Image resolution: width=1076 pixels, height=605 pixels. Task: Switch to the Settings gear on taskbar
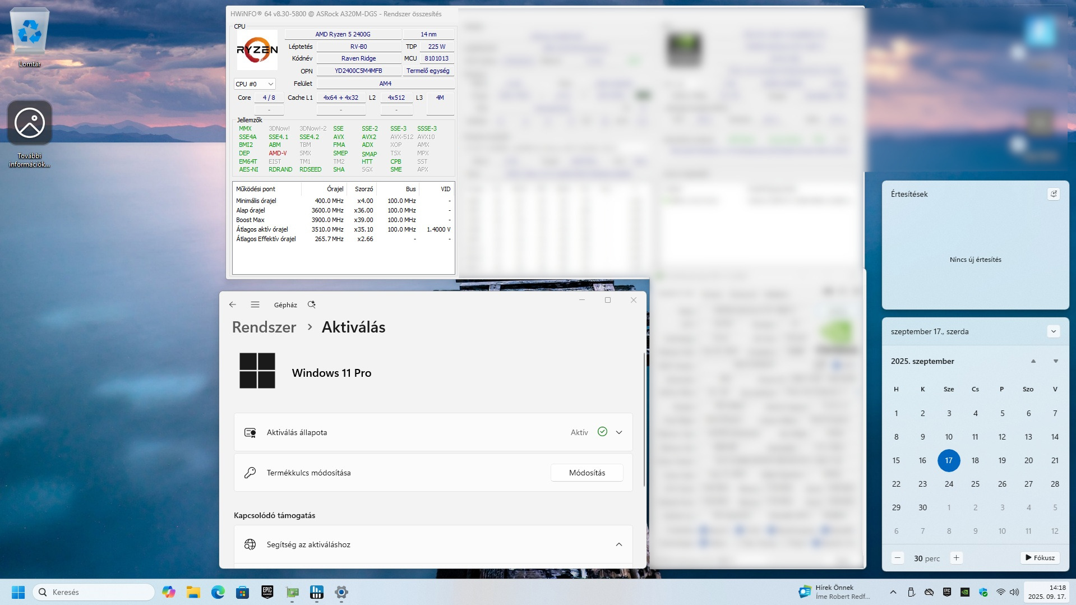tap(341, 592)
